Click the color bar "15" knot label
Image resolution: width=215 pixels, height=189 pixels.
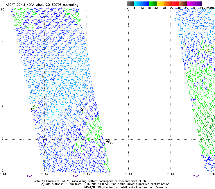pos(149,8)
